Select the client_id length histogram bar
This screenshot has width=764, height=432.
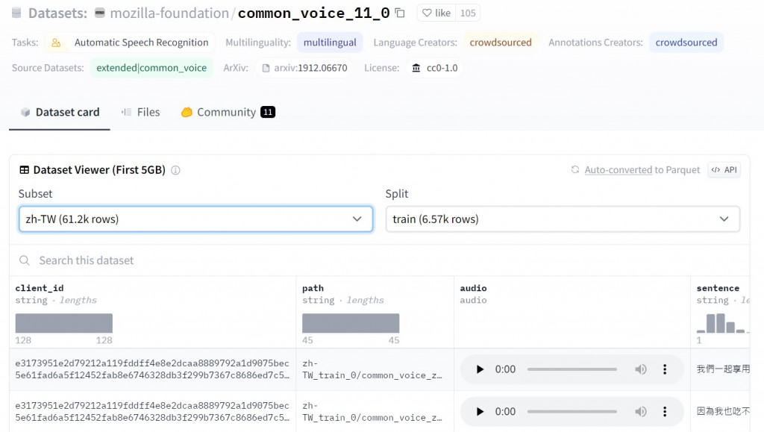(x=64, y=323)
